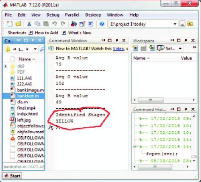Click the Redo arrow icon

(63, 24)
